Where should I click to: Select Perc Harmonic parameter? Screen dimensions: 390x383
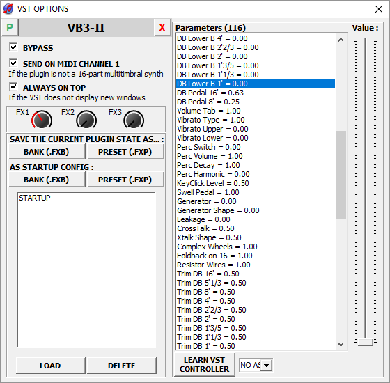256,174
